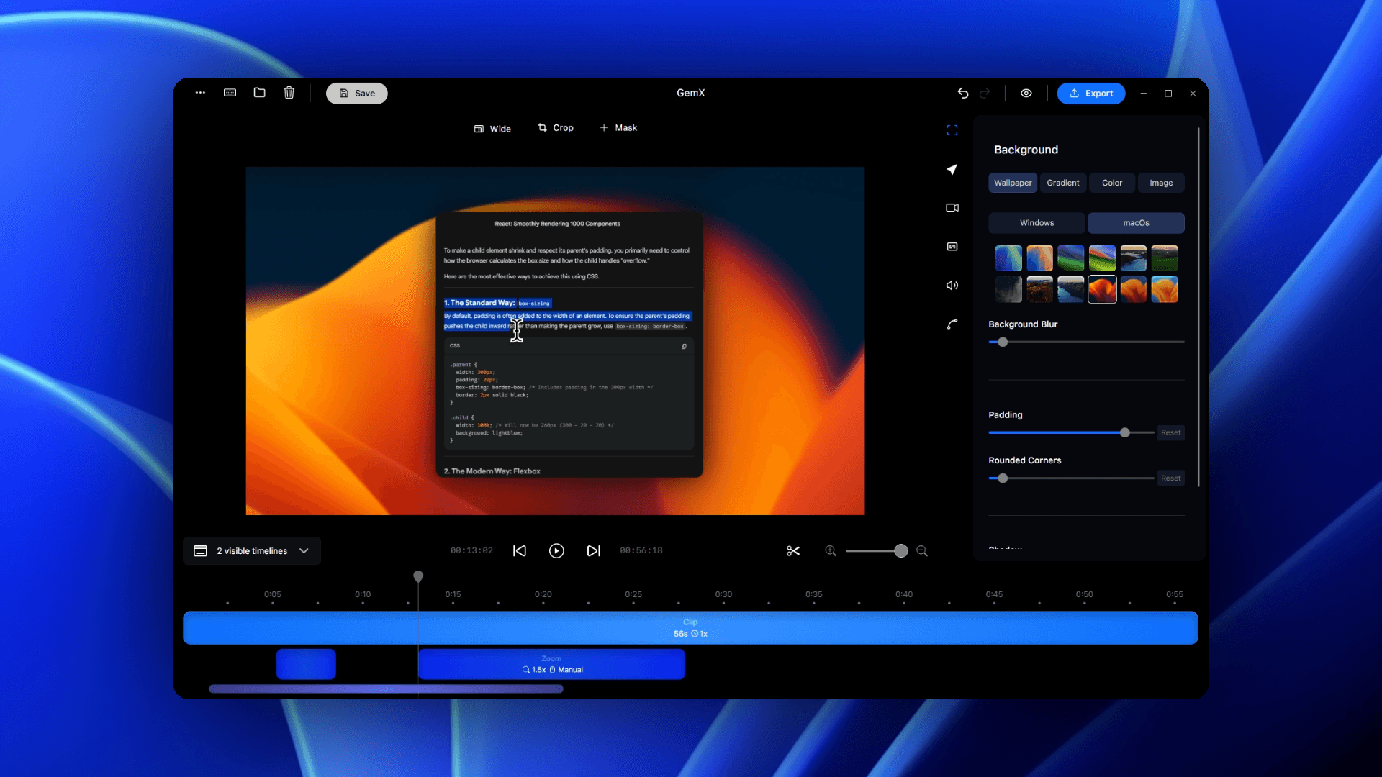The width and height of the screenshot is (1382, 777).
Task: Click the trash delete icon
Action: (x=289, y=93)
